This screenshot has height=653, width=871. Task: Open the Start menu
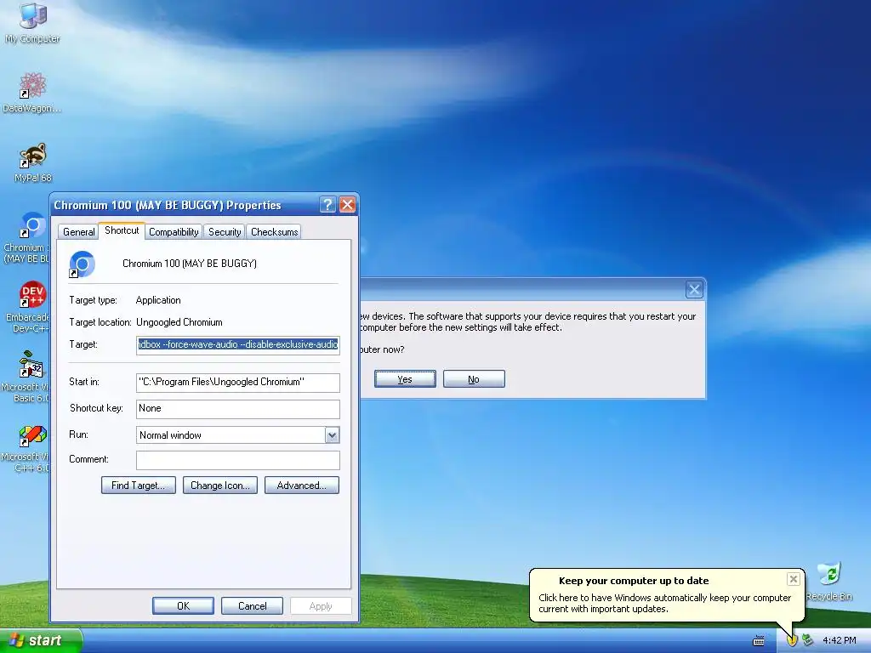click(41, 641)
